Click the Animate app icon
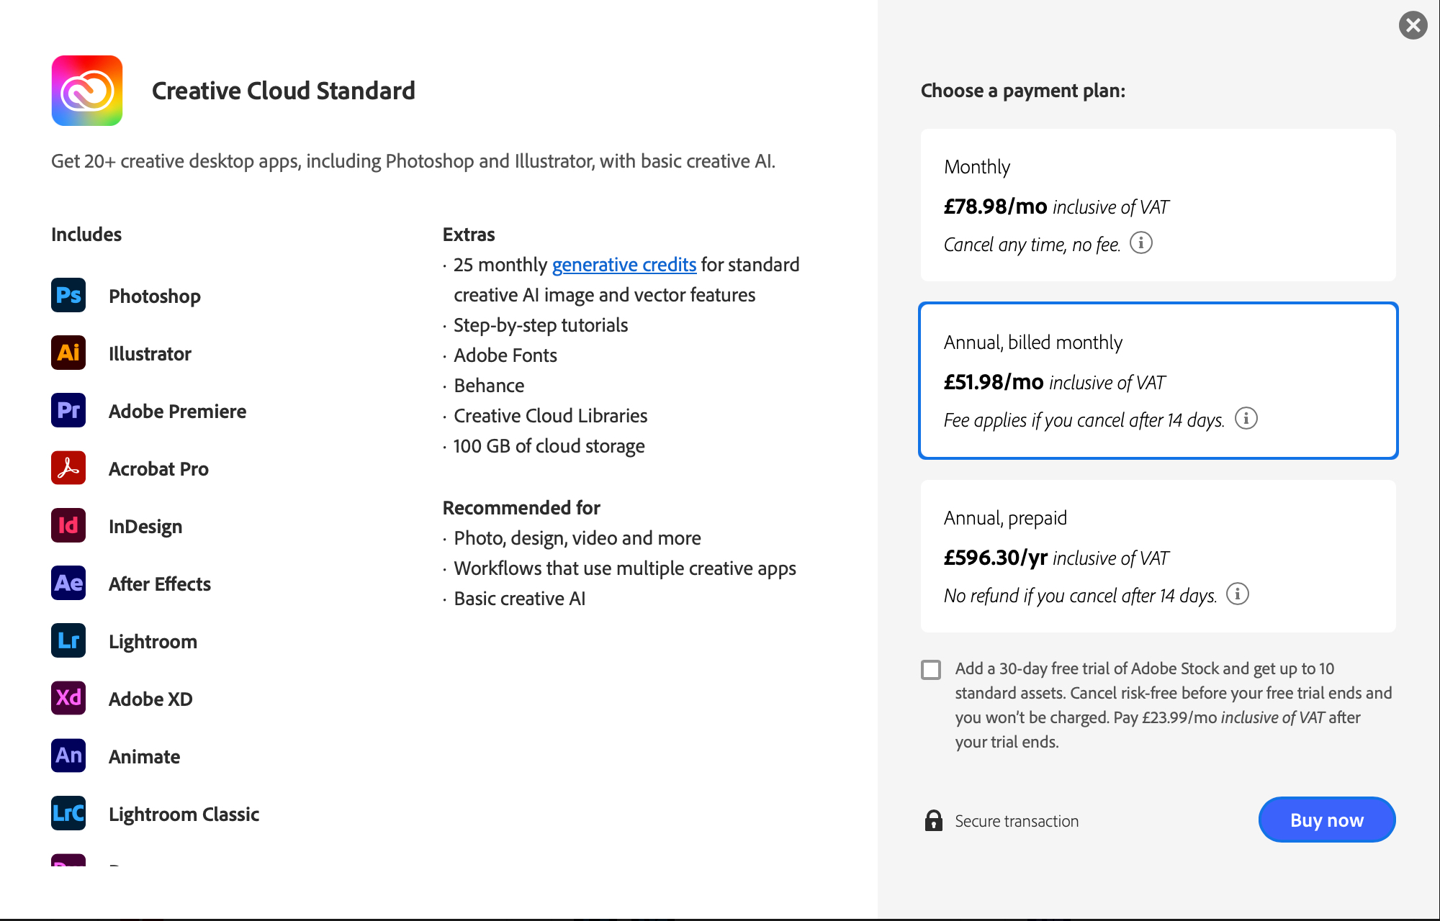 (68, 756)
